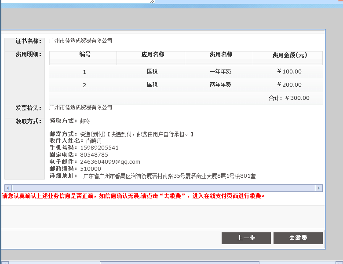Click the horizontal scrollbar's left arrow
Image resolution: width=343 pixels, height=264 pixels.
coord(8,188)
